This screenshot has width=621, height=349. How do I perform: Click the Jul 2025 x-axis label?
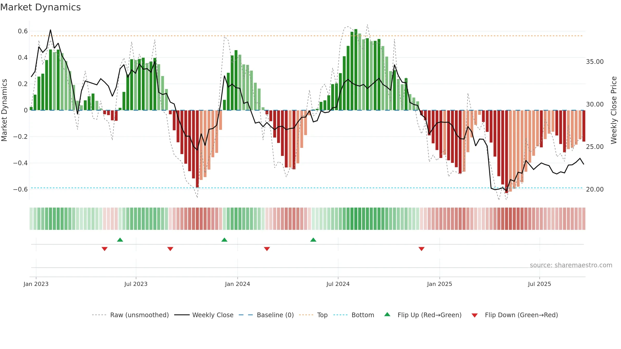(x=539, y=284)
